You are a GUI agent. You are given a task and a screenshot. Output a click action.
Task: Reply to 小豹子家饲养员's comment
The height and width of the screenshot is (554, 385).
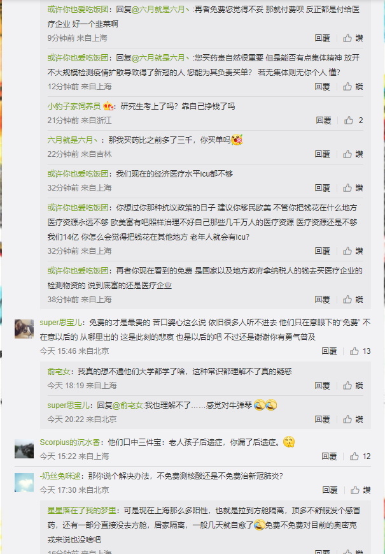point(323,120)
